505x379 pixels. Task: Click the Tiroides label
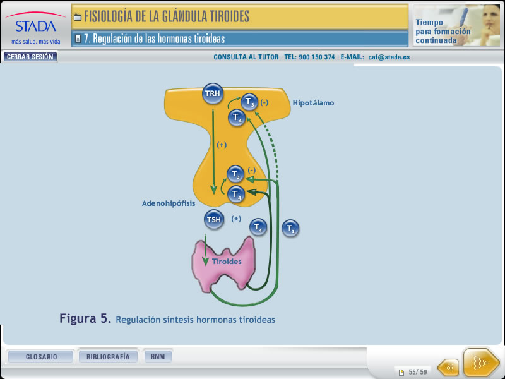click(227, 262)
